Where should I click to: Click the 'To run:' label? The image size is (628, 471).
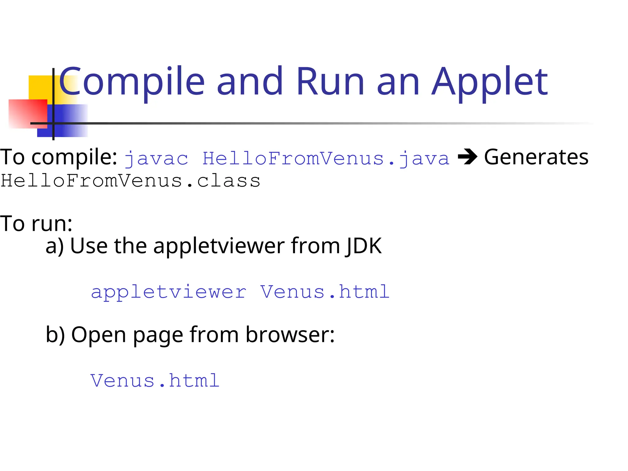click(x=36, y=223)
